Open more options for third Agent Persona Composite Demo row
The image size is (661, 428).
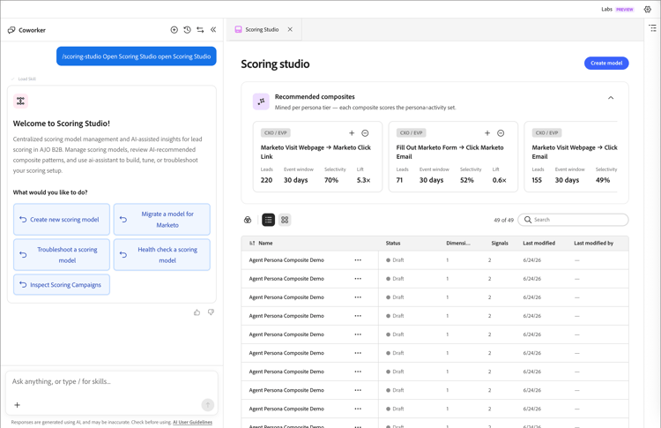point(358,297)
